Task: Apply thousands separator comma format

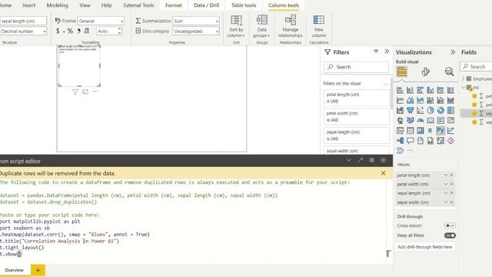Action: coord(78,31)
